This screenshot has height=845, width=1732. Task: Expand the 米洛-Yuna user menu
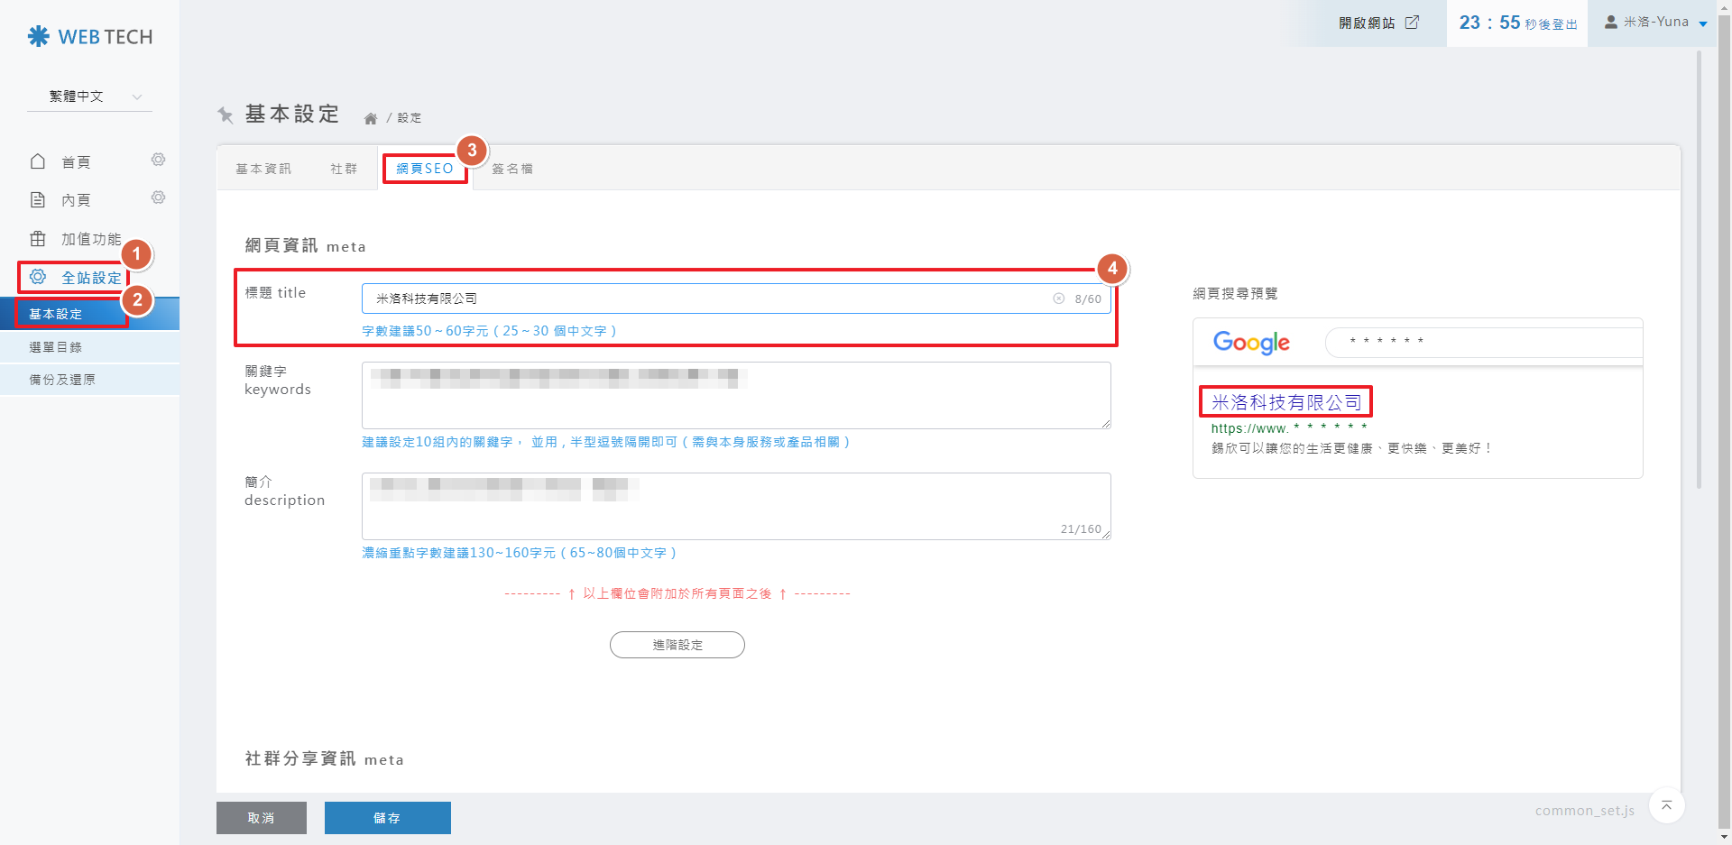(x=1656, y=23)
